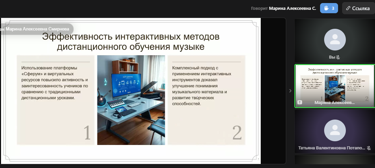Click the chain icon beside Ссылка
Viewport: 375px width, 168px height.
tap(348, 8)
